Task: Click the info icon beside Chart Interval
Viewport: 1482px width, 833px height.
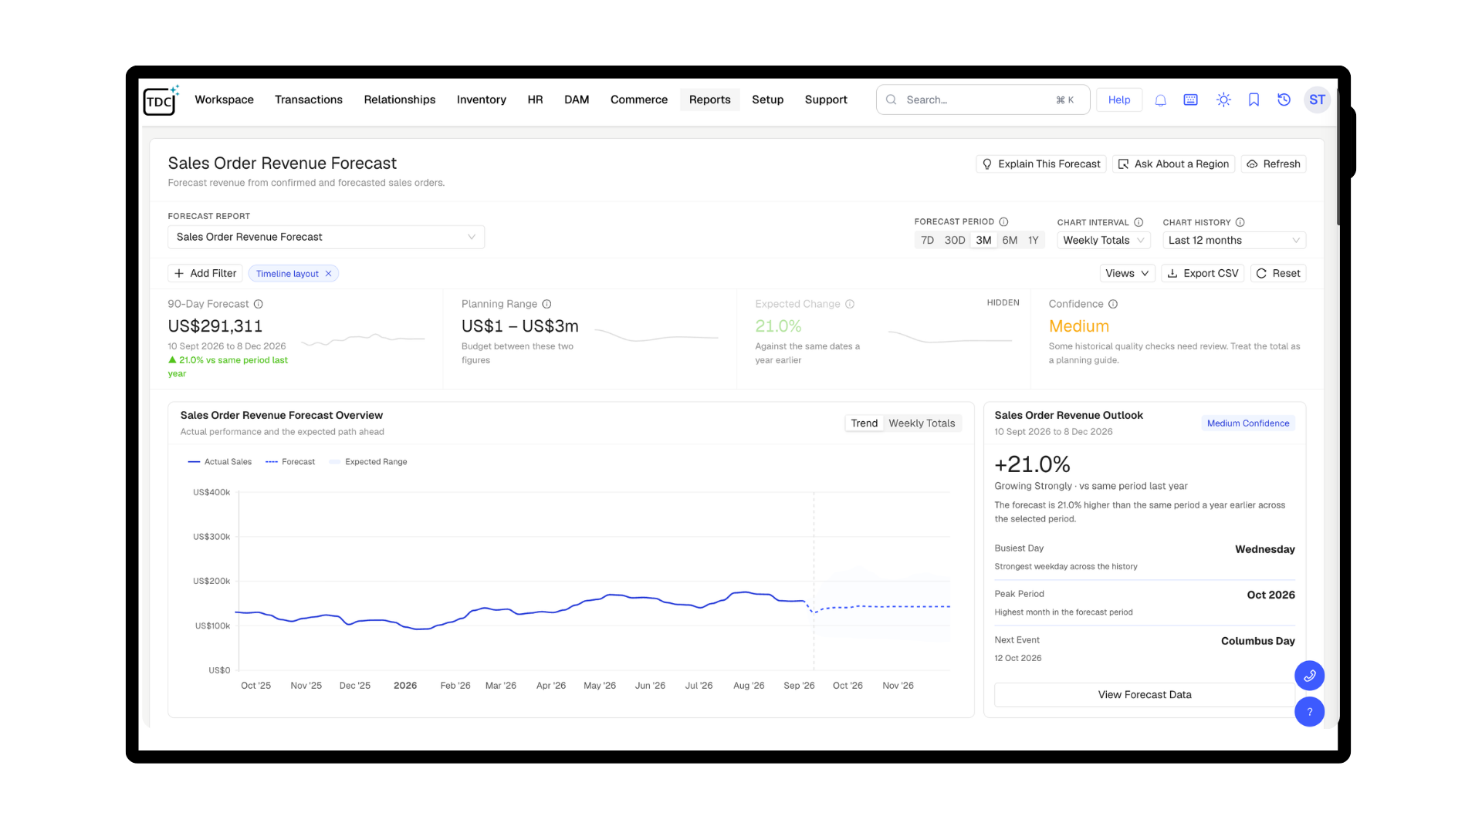Action: (x=1139, y=222)
